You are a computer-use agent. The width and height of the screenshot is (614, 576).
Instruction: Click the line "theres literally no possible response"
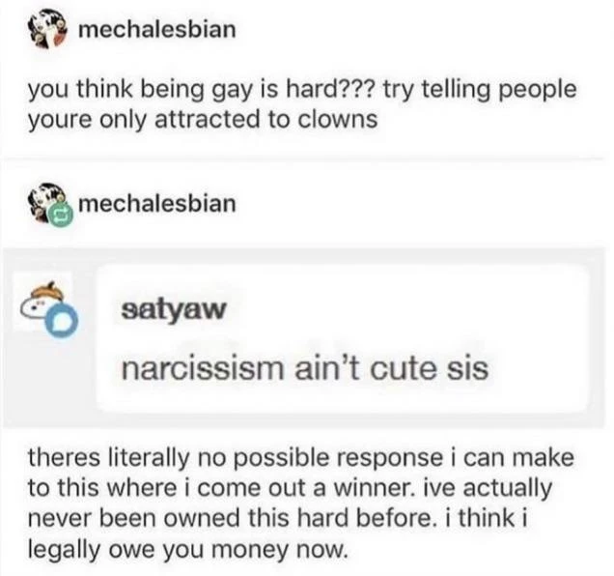(236, 458)
